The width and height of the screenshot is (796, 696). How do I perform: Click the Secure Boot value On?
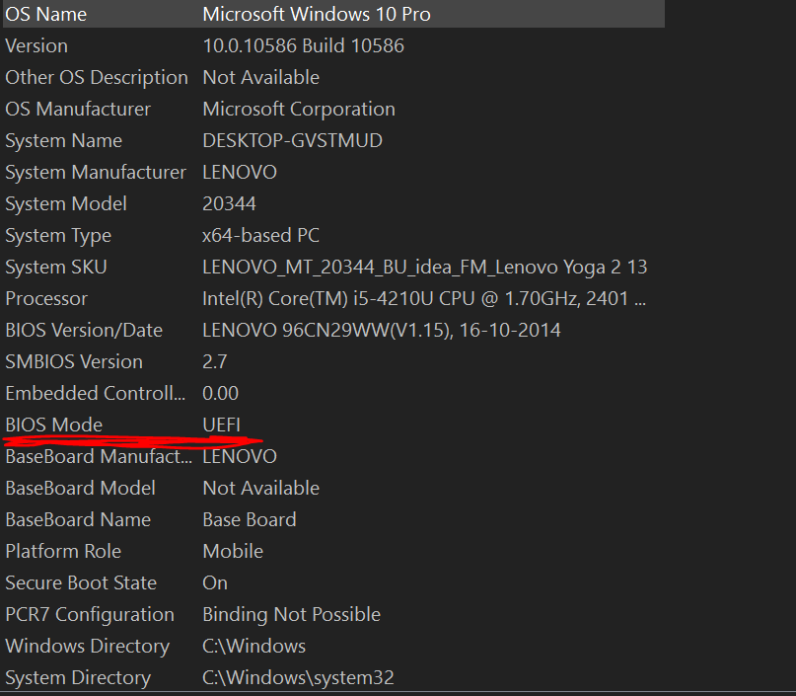(215, 582)
